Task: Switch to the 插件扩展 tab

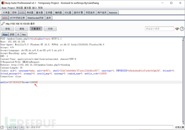Action: [78, 13]
